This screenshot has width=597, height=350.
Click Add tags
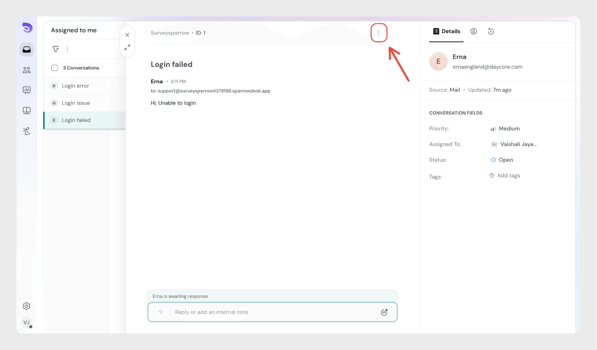(x=508, y=175)
